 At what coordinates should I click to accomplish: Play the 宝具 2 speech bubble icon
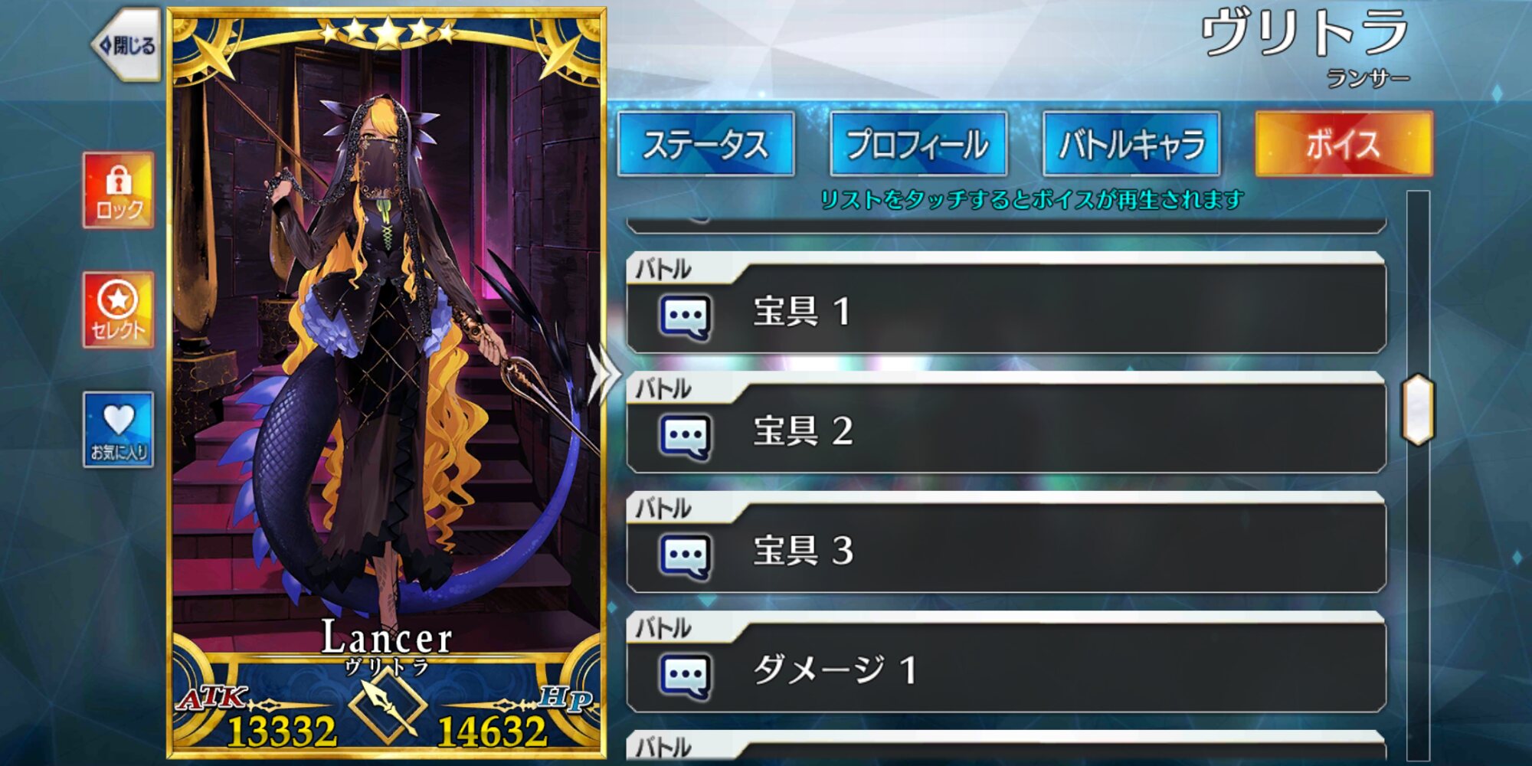point(685,436)
